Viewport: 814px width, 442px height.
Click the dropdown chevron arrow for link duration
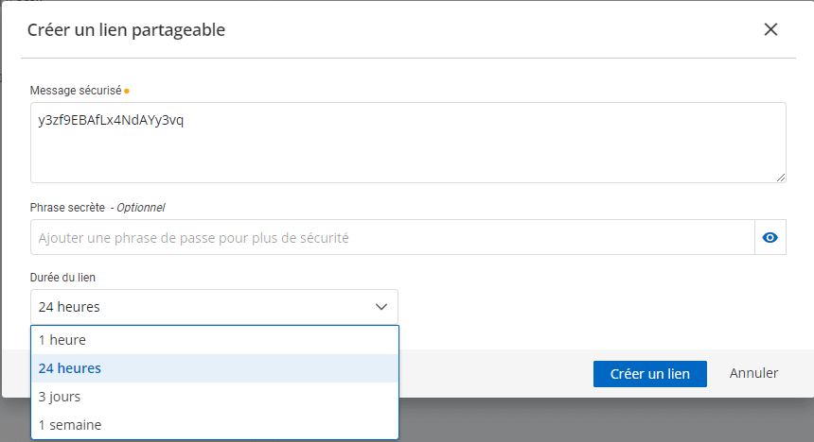381,307
